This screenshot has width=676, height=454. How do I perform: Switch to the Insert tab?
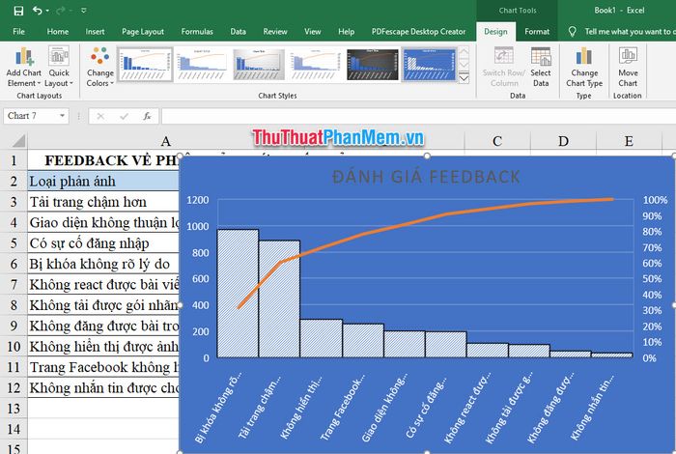click(95, 32)
